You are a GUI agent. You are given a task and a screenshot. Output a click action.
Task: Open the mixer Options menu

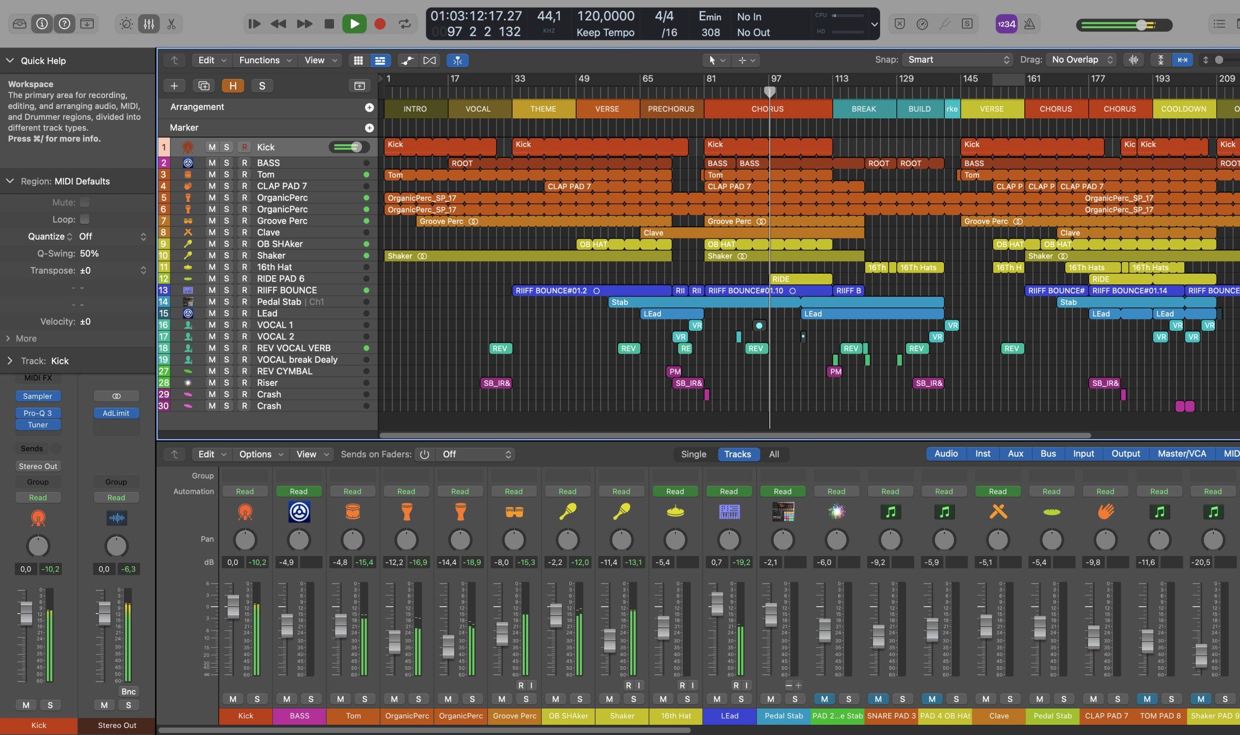261,454
